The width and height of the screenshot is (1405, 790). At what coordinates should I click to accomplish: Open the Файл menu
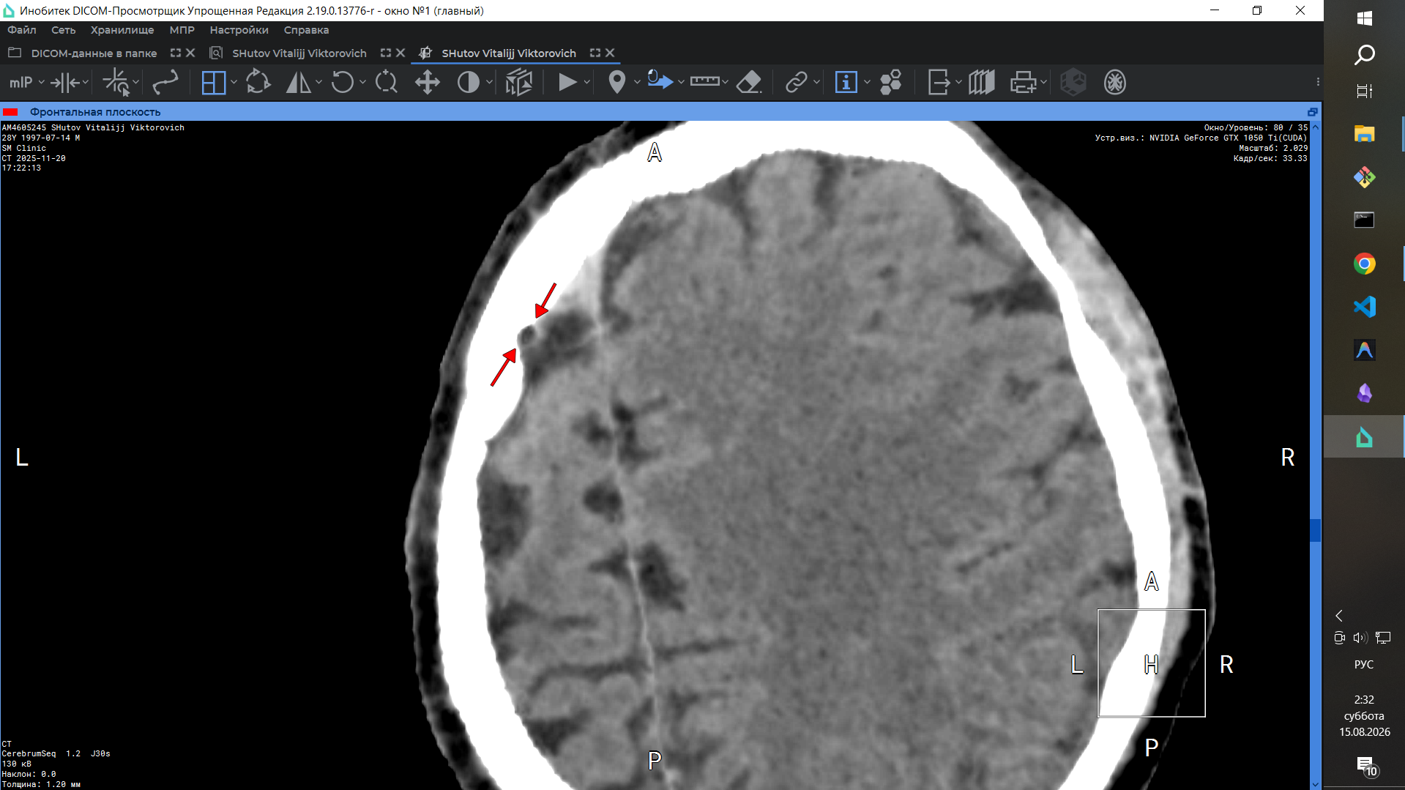[22, 30]
